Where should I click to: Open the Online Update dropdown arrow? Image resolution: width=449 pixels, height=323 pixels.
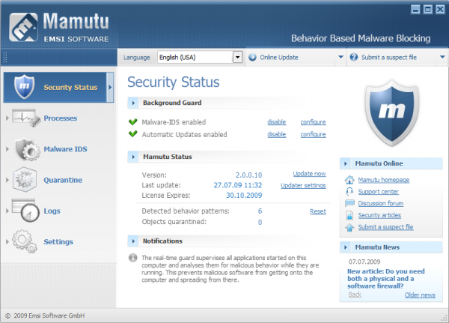click(x=340, y=57)
